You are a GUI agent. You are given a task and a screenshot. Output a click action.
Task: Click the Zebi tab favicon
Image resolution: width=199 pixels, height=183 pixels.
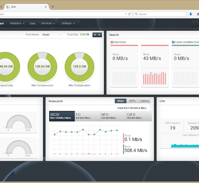pos(8,7)
